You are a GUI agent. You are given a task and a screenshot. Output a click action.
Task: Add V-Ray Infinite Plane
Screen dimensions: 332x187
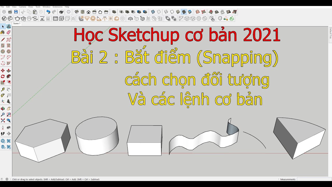coord(130,18)
